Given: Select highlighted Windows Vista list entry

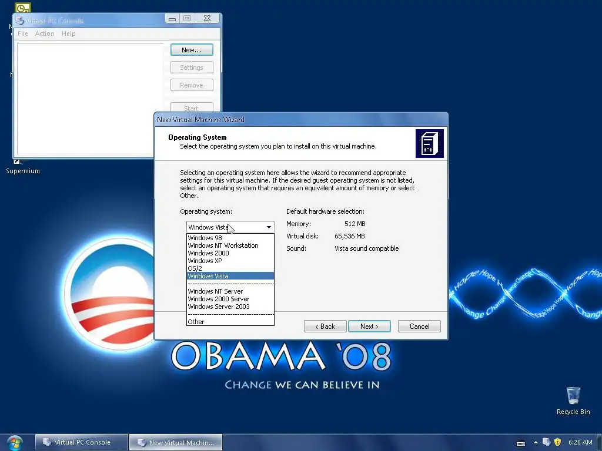Looking at the screenshot, I should [230, 276].
